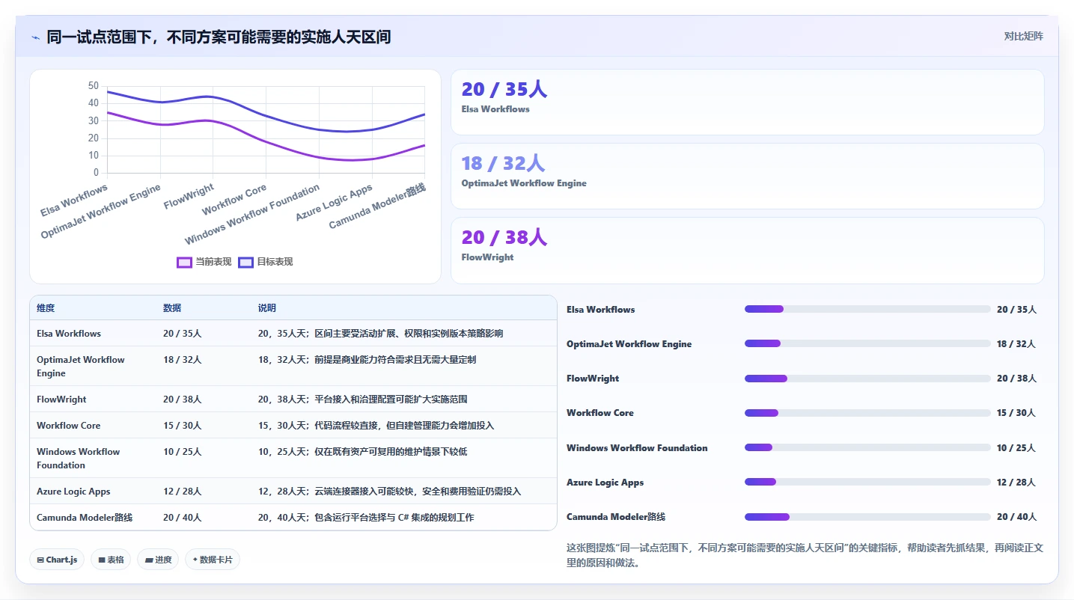Click the 12 / 28人 value beside a progress bar
The height and width of the screenshot is (600, 1074).
tap(1016, 483)
